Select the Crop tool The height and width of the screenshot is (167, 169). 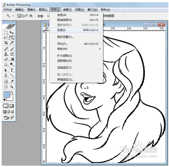point(6,43)
